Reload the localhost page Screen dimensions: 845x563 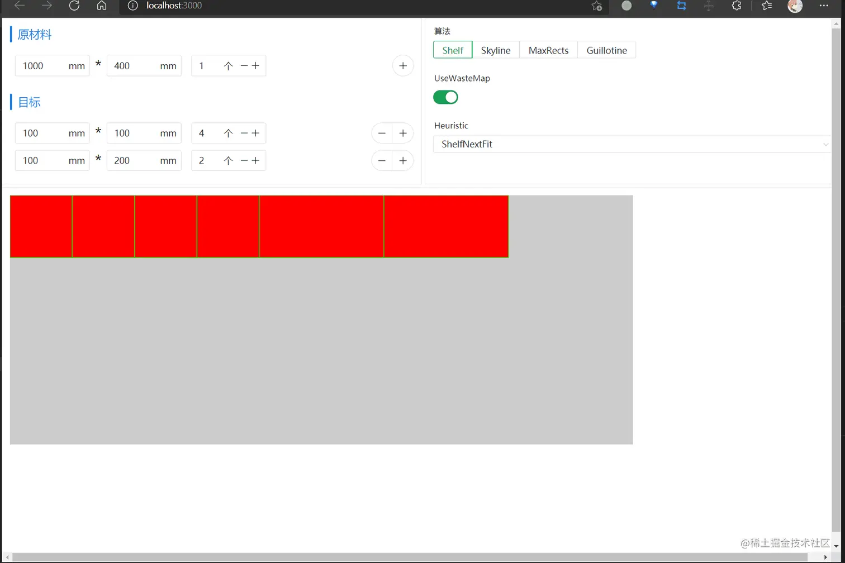coord(74,6)
